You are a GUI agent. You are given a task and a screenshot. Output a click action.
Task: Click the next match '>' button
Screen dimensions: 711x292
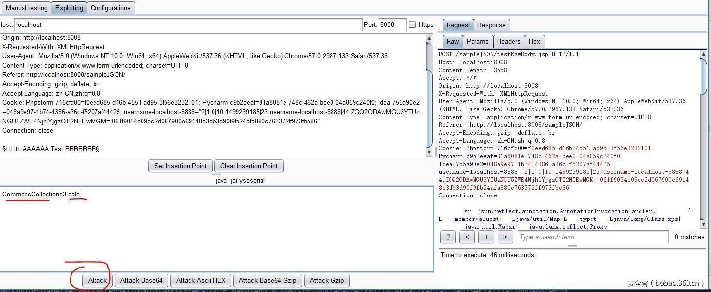[x=505, y=237]
